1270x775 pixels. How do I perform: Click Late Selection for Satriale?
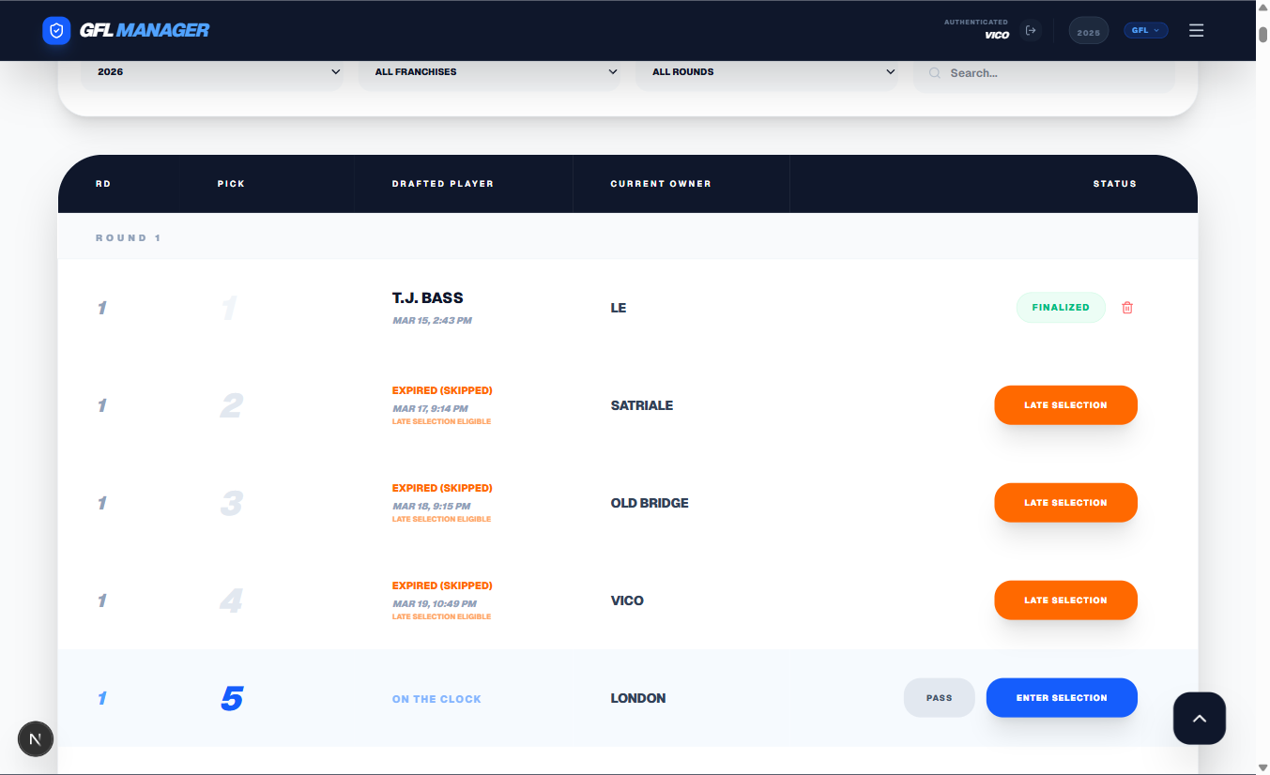(1065, 405)
